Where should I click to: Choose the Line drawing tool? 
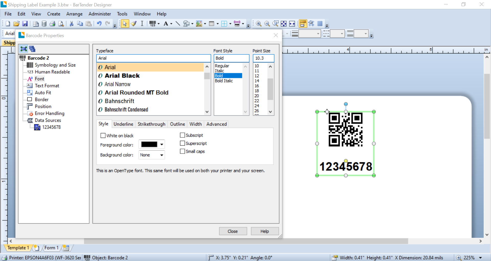point(178,24)
